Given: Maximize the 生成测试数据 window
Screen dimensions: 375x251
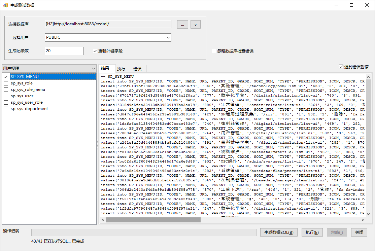Looking at the screenshot, I should 351,5.
